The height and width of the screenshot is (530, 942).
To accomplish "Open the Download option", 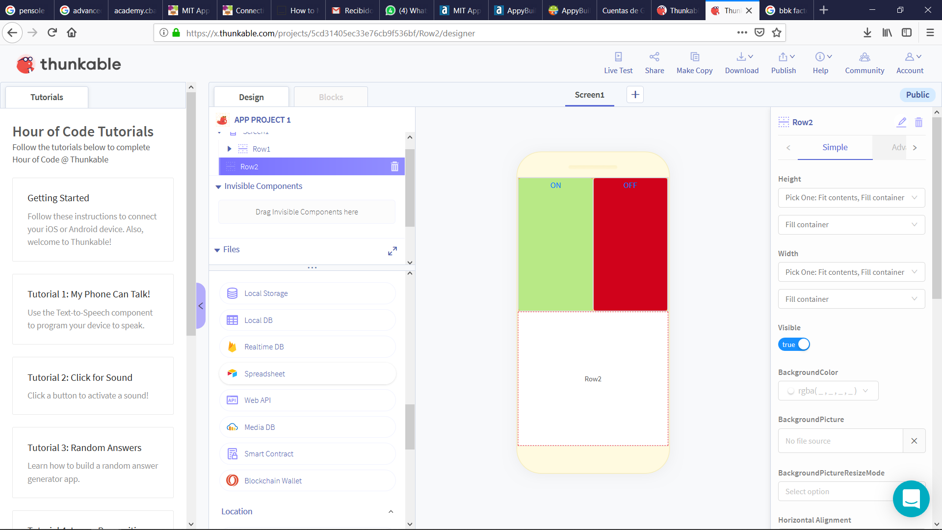I will point(741,62).
